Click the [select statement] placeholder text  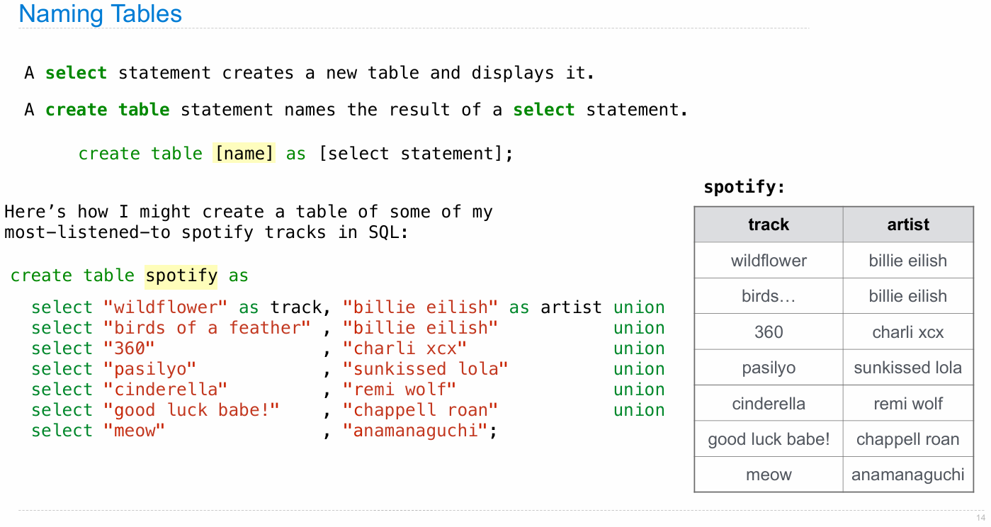click(414, 153)
